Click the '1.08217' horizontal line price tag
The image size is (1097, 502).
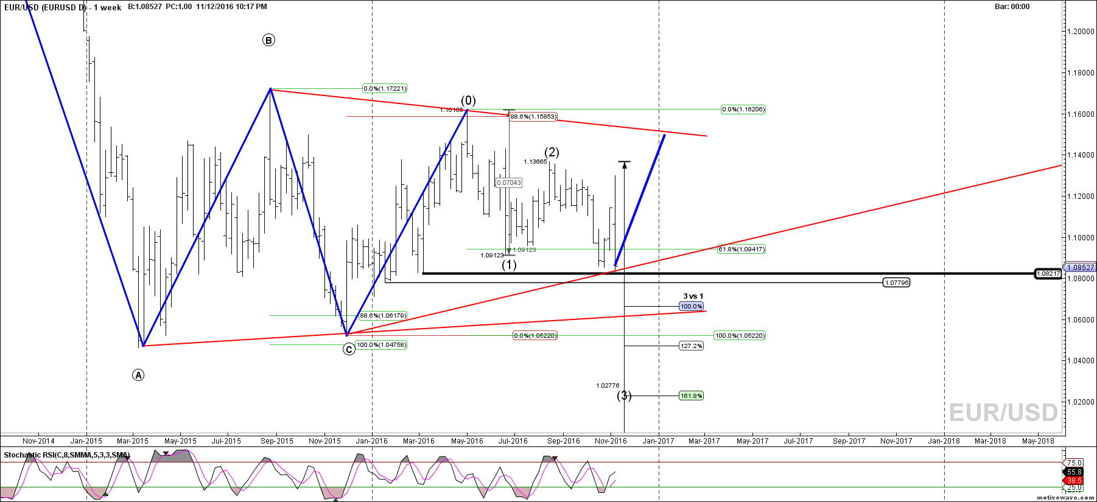[x=1049, y=274]
